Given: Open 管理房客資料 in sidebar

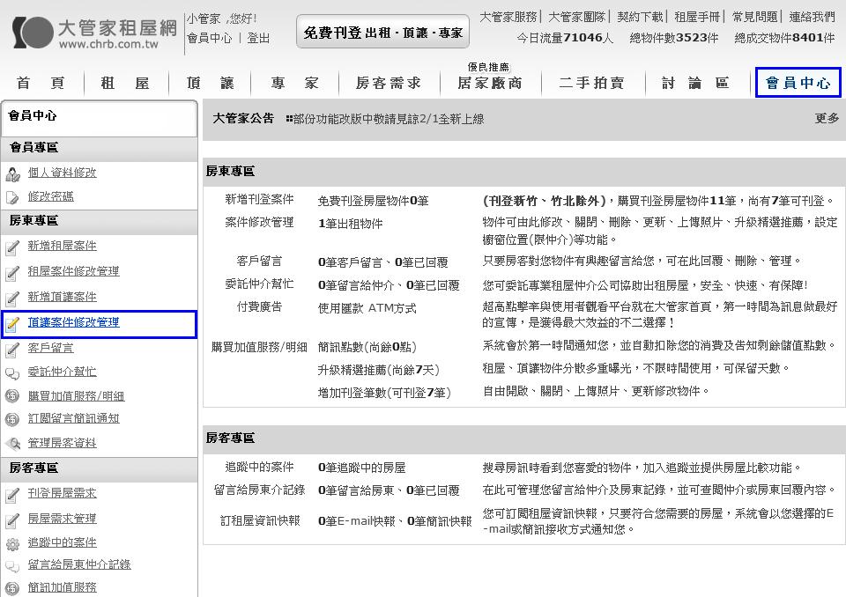Looking at the screenshot, I should click(62, 443).
